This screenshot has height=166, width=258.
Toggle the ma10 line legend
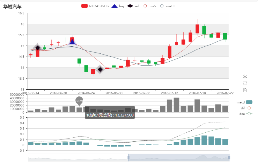[166, 6]
